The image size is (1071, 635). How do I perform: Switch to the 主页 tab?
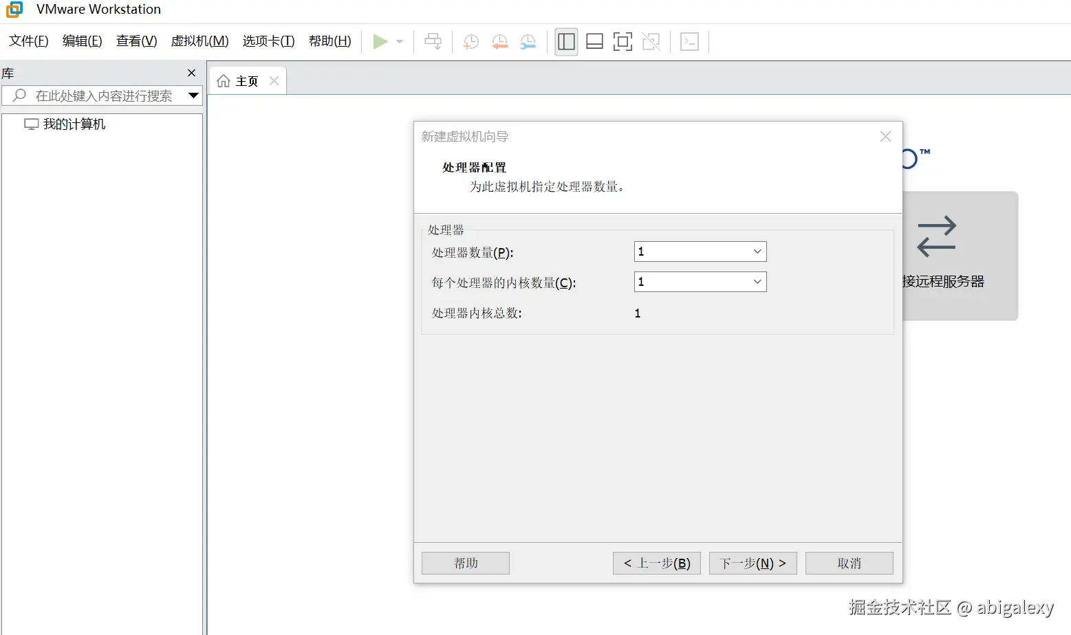[x=246, y=80]
